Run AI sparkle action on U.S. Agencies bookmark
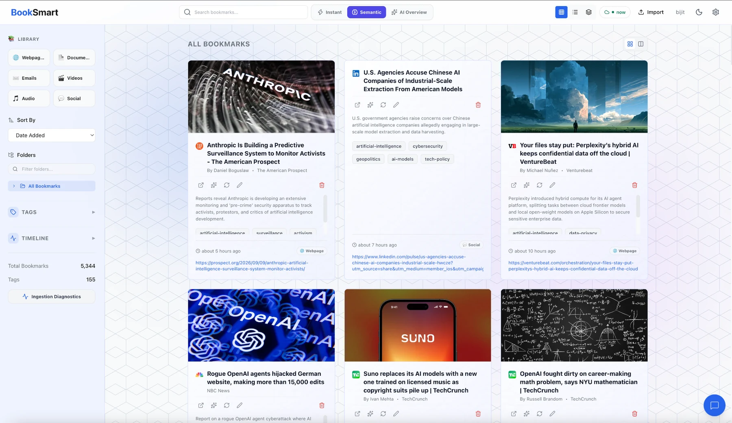The image size is (732, 423). coord(370,105)
